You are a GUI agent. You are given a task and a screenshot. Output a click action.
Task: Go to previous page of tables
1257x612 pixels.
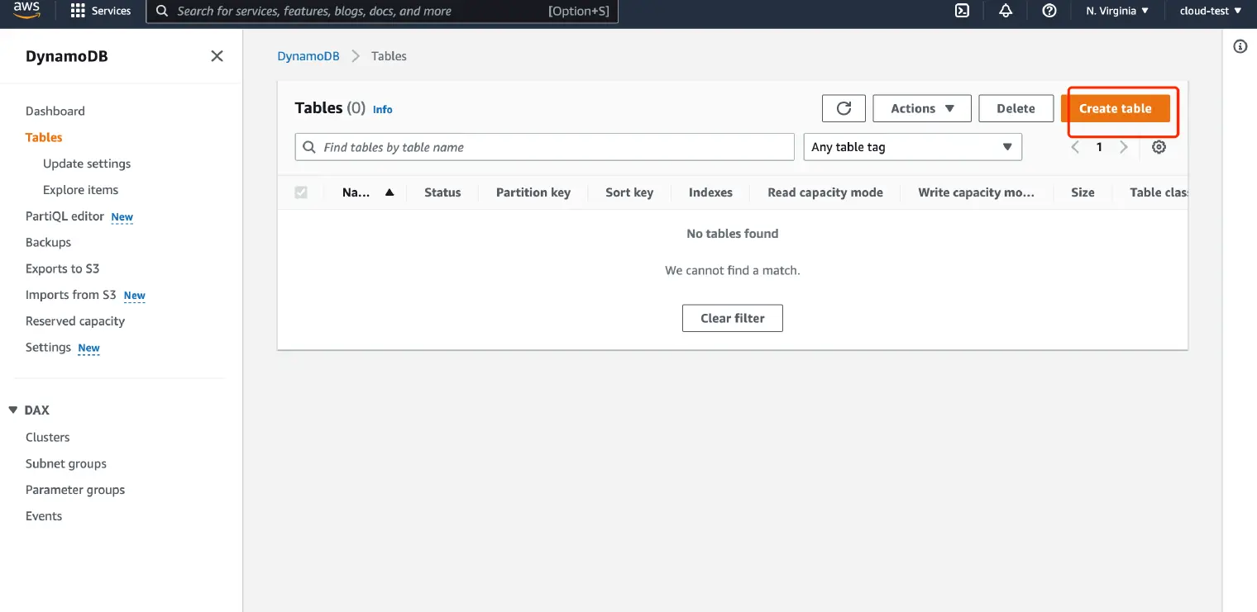tap(1075, 147)
